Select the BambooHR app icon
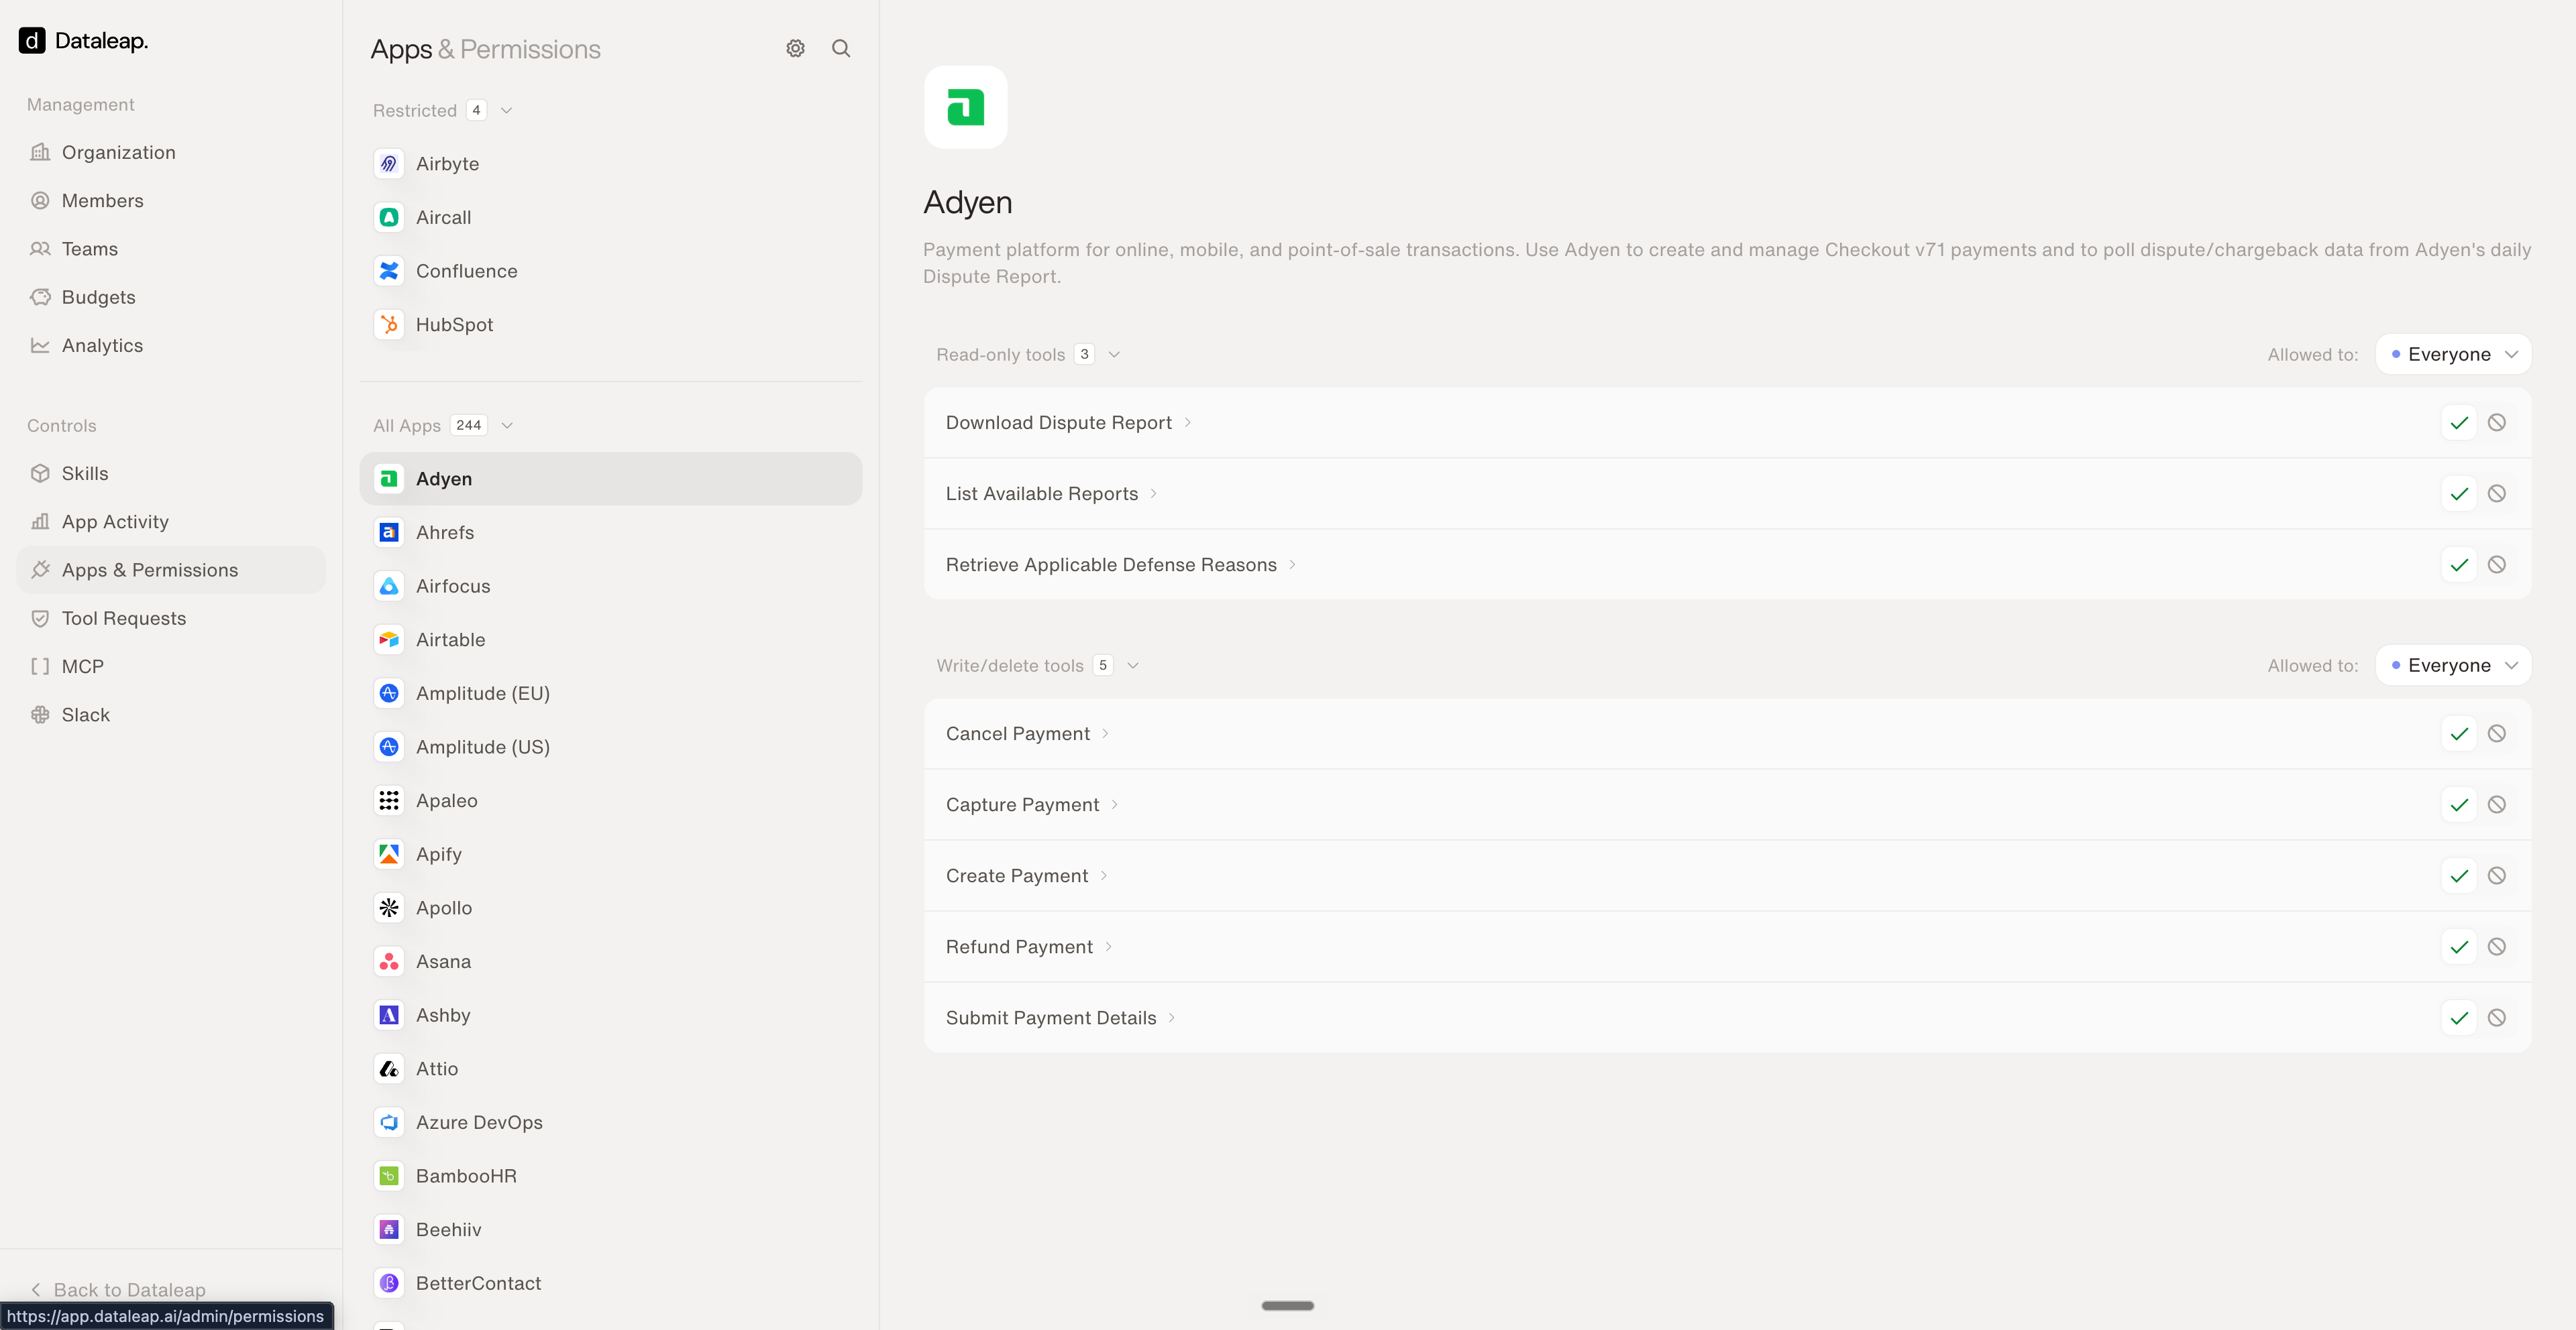The width and height of the screenshot is (2576, 1330). (x=389, y=1175)
